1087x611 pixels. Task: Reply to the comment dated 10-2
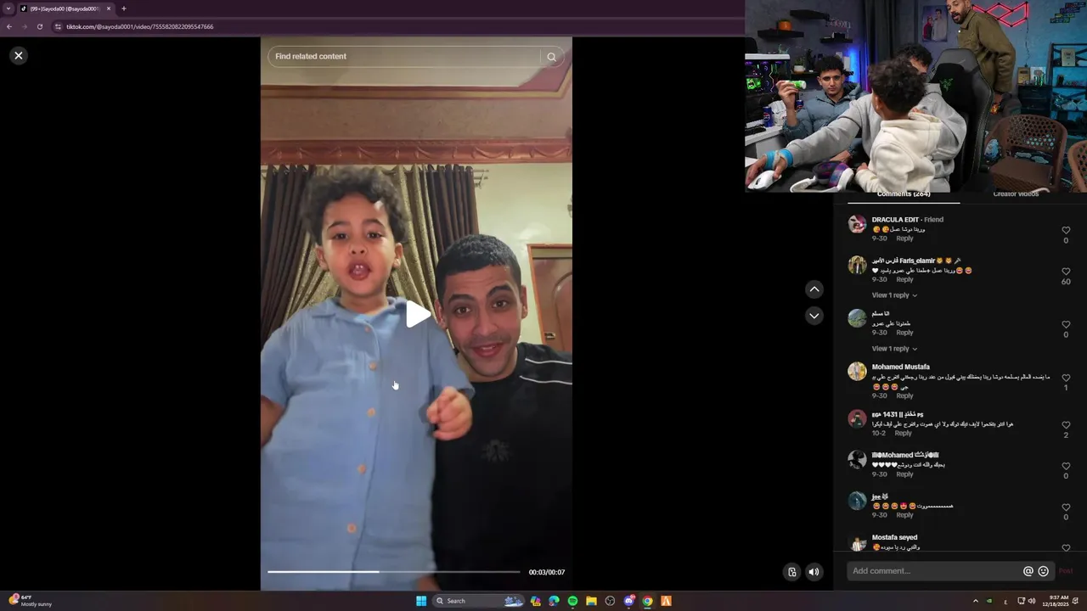903,433
